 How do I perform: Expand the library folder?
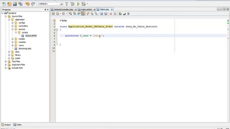click(x=9, y=55)
